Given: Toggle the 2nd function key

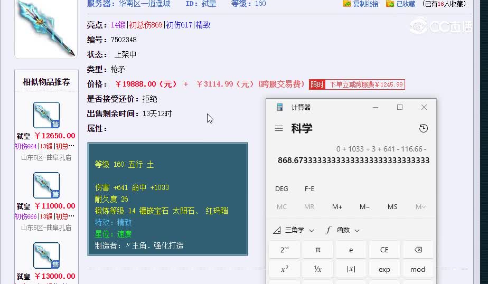Looking at the screenshot, I should (285, 250).
